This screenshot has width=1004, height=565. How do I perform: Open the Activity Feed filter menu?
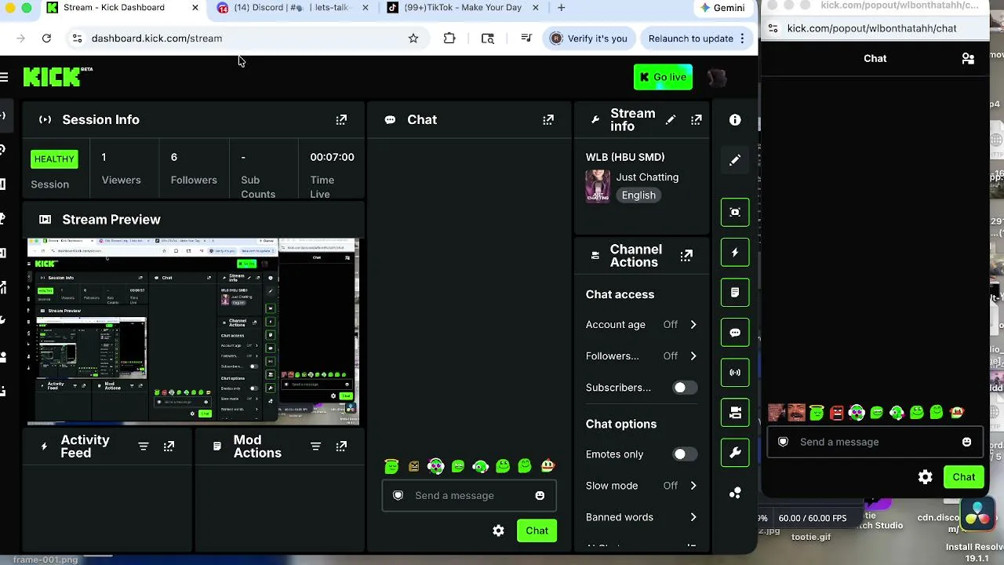(x=144, y=447)
